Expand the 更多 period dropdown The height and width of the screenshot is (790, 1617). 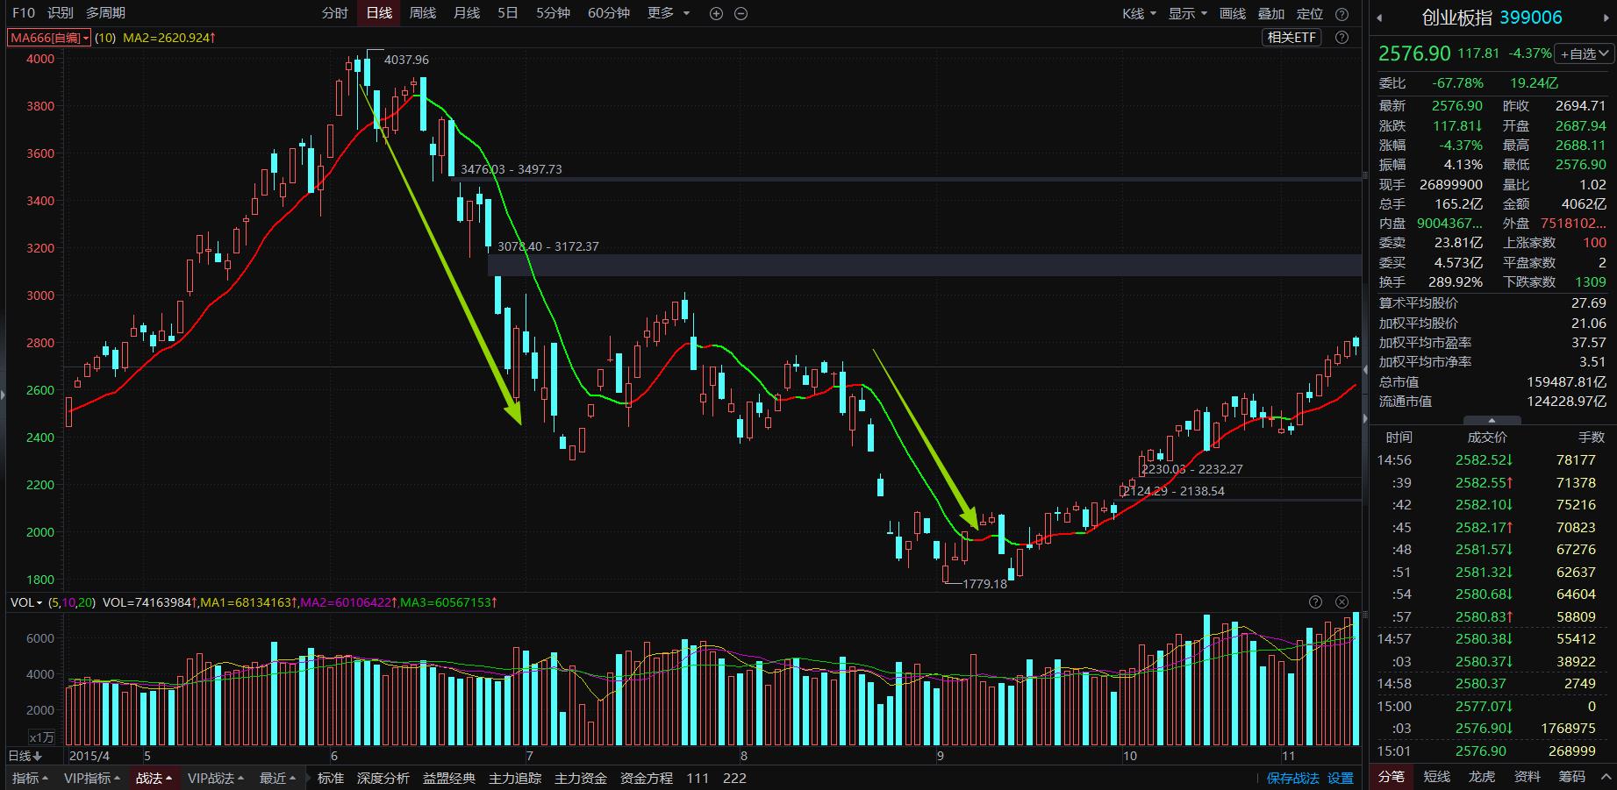(668, 13)
